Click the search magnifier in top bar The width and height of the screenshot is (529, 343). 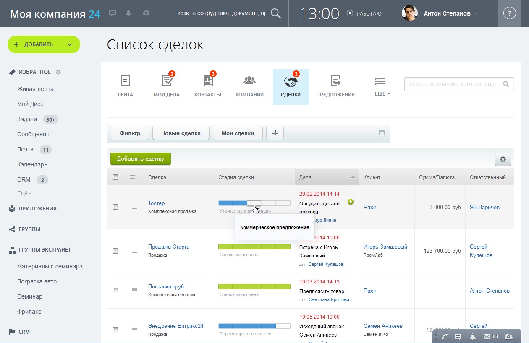275,13
